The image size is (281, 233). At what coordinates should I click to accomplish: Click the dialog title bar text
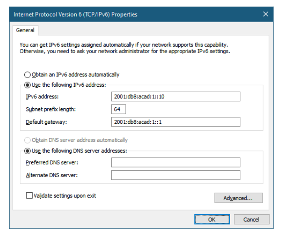[76, 14]
